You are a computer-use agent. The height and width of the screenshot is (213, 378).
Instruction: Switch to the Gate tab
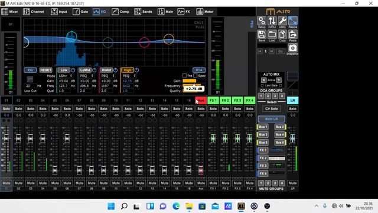coord(80,12)
